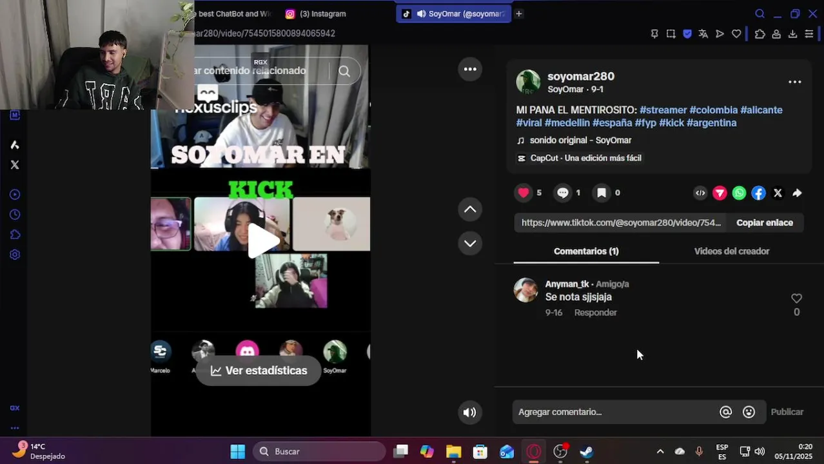The image size is (824, 464).
Task: Share the video on Facebook
Action: [x=758, y=193]
